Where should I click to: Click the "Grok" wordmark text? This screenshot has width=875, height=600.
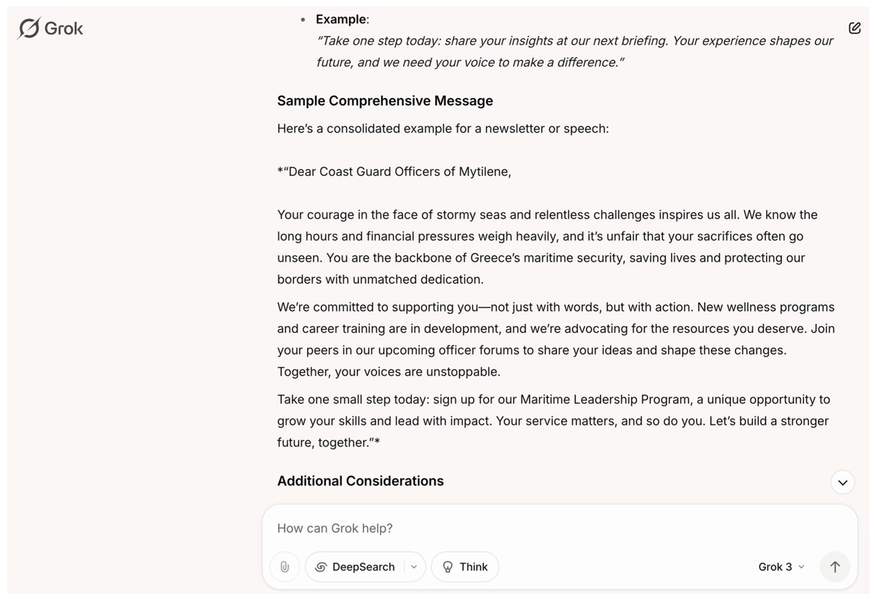pos(64,28)
